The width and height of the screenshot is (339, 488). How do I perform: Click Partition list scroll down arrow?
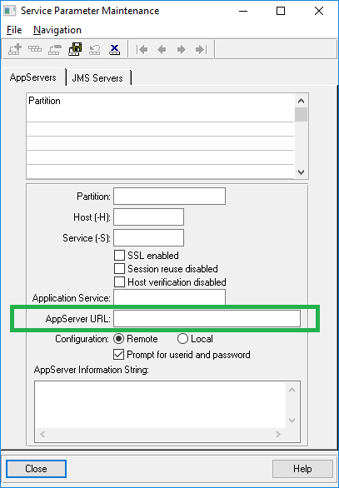click(301, 172)
